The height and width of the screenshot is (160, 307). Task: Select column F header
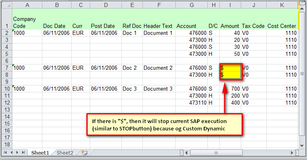click(159, 5)
